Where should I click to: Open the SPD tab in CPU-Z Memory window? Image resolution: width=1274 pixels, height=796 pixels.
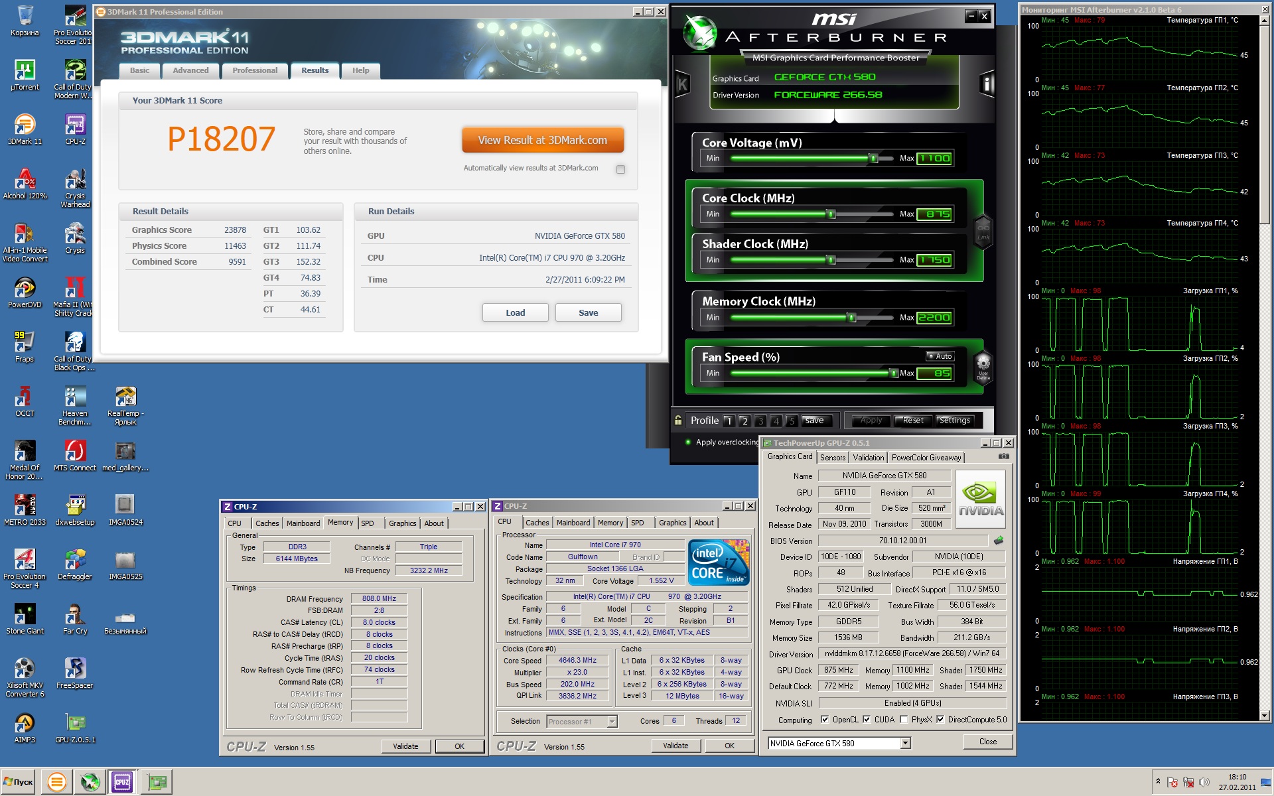tap(368, 523)
